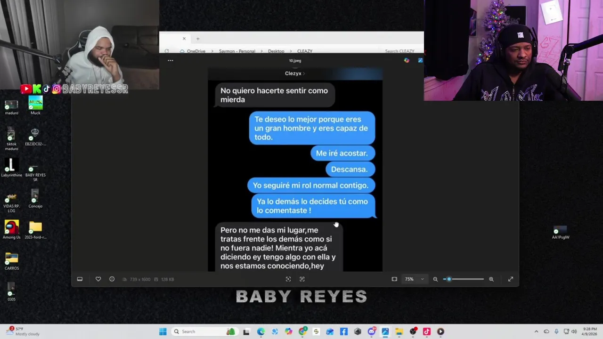Select the AA1PsgIW desktop file
Screen dimensions: 603x339
point(561,233)
